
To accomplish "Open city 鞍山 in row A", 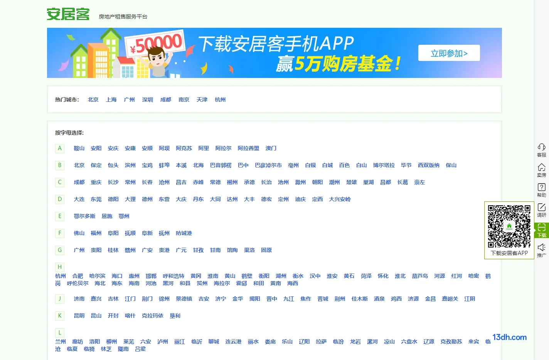I will [79, 148].
